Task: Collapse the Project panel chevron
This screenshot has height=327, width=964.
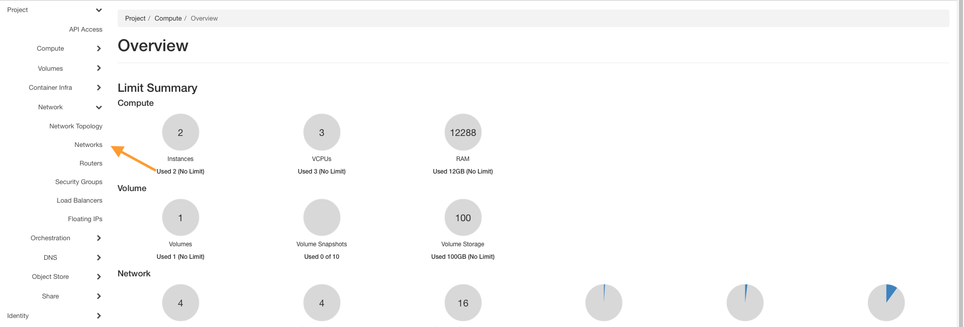Action: (99, 10)
